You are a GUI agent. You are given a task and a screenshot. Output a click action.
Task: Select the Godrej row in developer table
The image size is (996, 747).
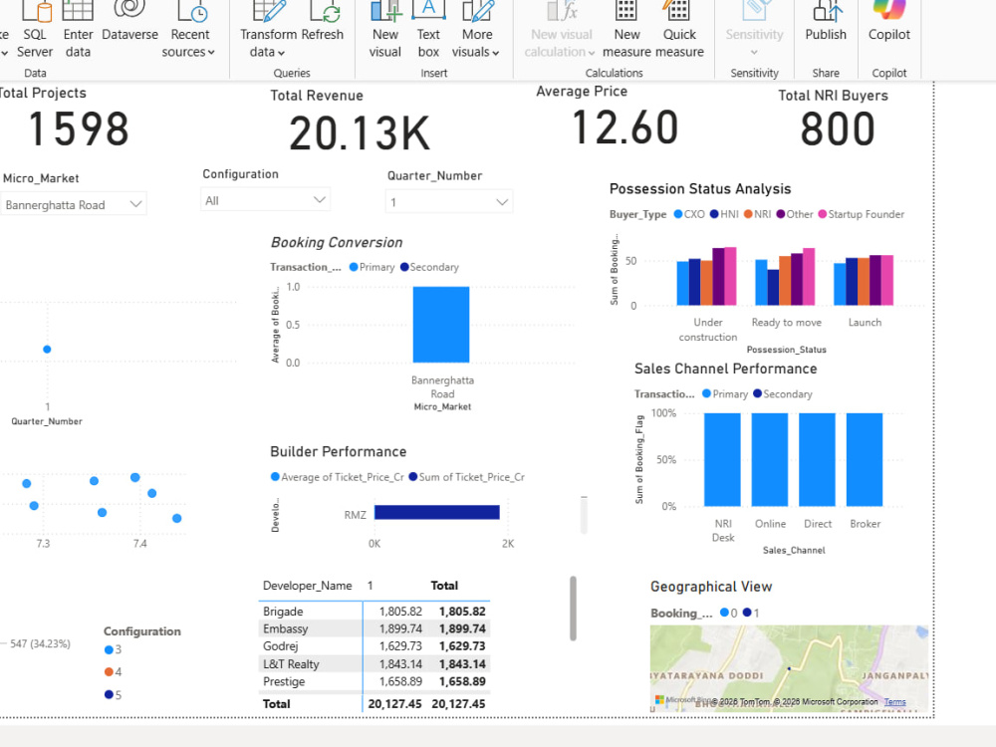(374, 646)
